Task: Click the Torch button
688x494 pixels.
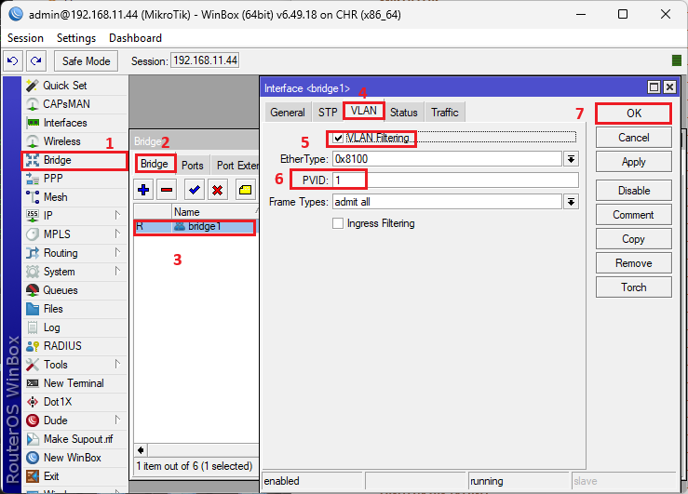Action: [x=633, y=287]
